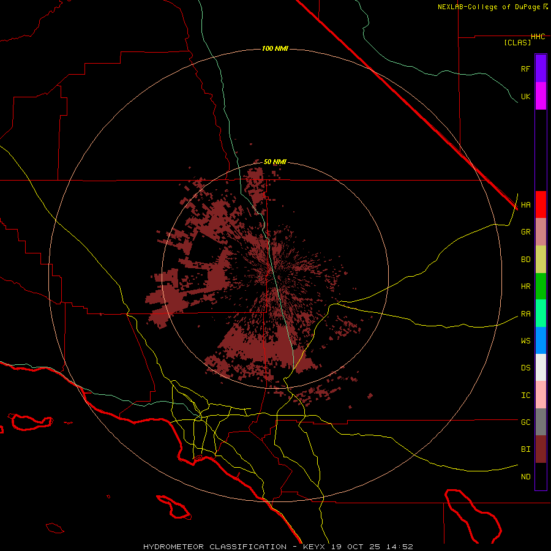Screen dimensions: 551x551
Task: Select the GR legend label
Action: click(x=525, y=232)
